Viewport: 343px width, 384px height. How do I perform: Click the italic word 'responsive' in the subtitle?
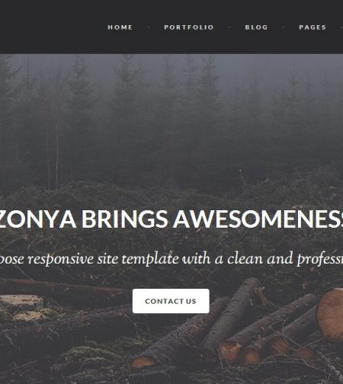[x=61, y=259]
